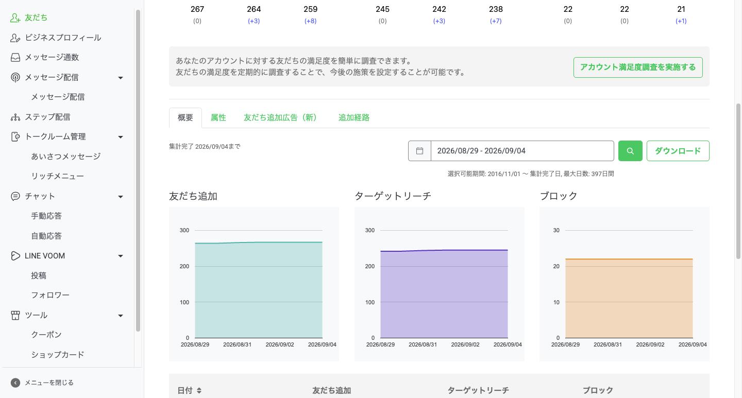Open ビジネスプロフィール in the sidebar
Image resolution: width=742 pixels, height=398 pixels.
63,38
